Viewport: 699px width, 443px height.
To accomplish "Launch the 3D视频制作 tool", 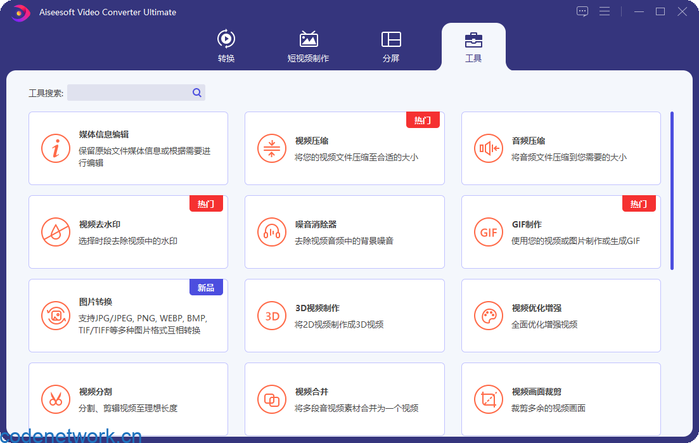I will pyautogui.click(x=344, y=316).
